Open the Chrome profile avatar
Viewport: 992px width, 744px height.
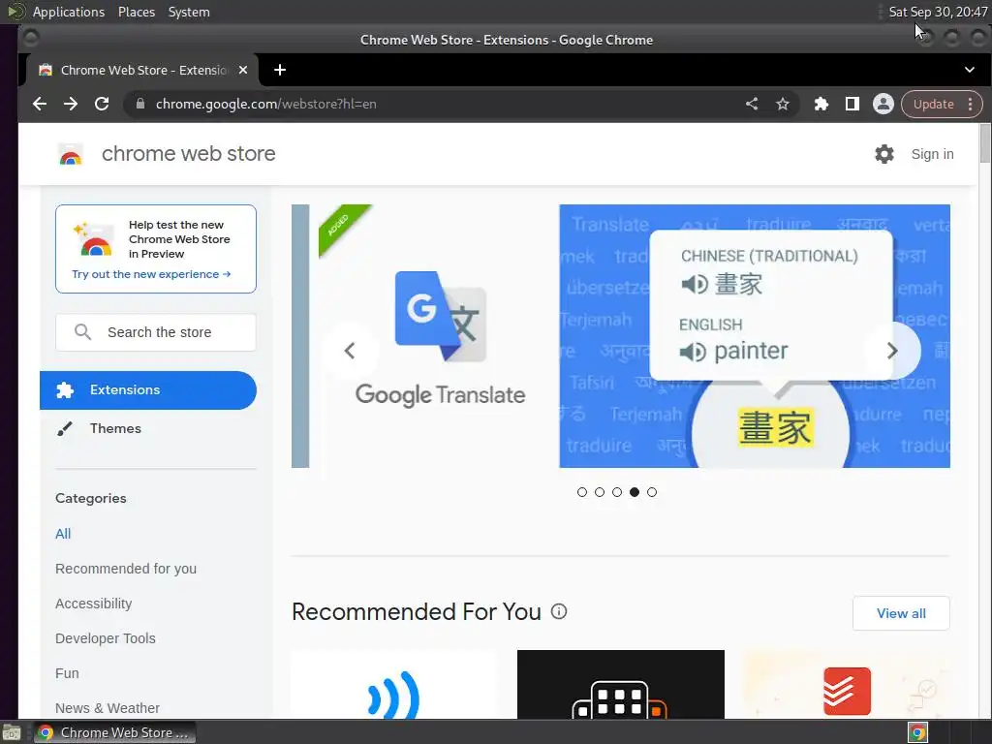point(883,104)
